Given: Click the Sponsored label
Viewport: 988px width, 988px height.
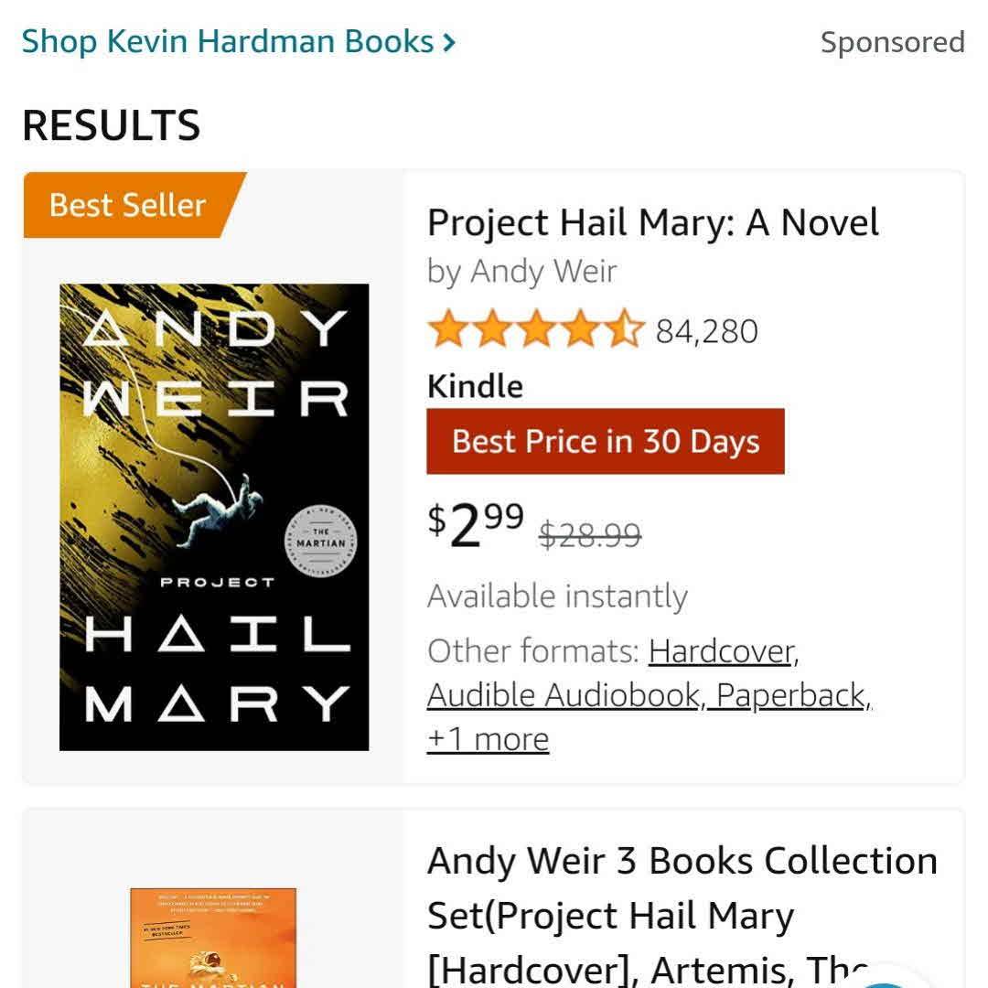Looking at the screenshot, I should [x=892, y=42].
